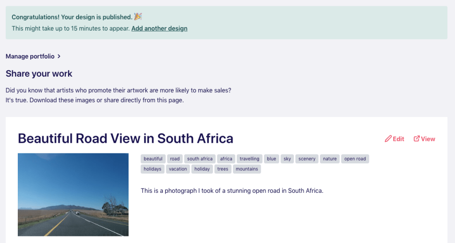Viewport: 455px width, 243px height.
Task: Select the "beautiful" tag
Action: tap(153, 159)
